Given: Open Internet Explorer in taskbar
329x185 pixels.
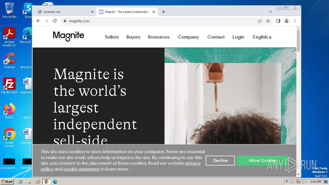Looking at the screenshot, I should [x=20, y=182].
